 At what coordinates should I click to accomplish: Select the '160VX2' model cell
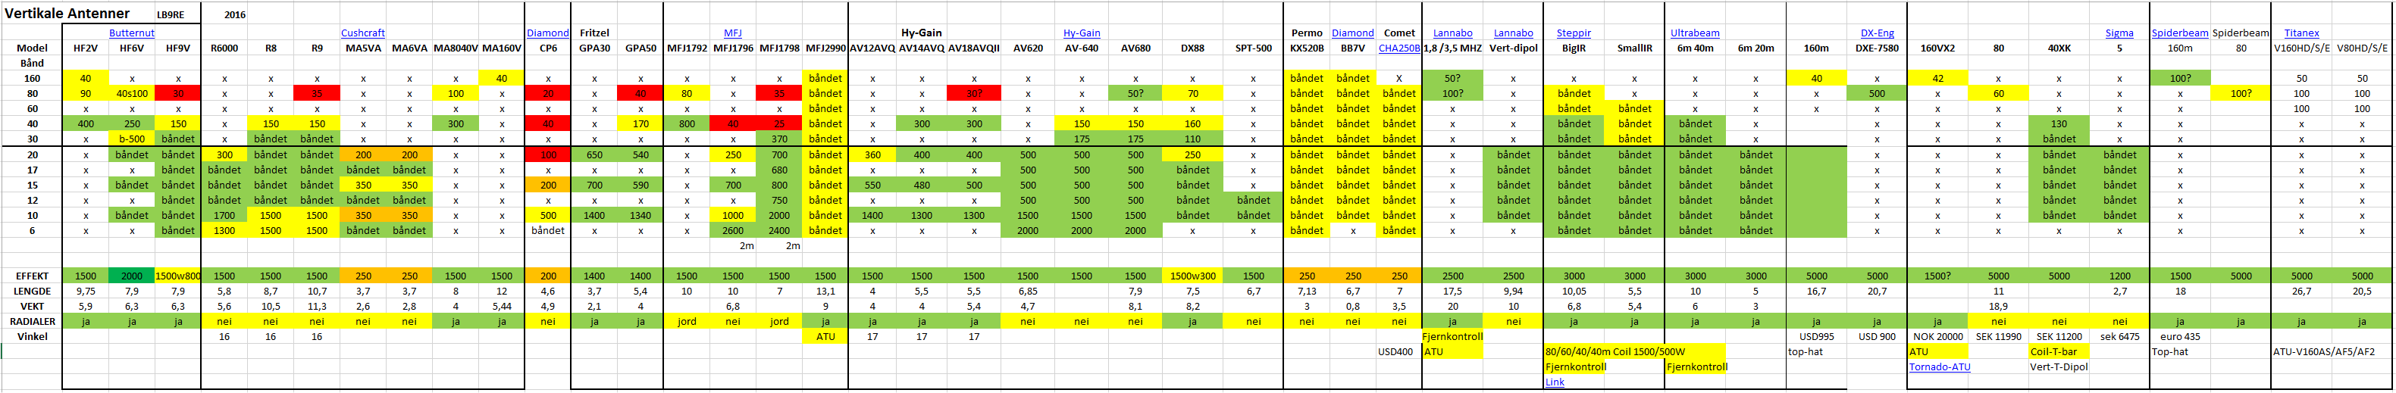pyautogui.click(x=1937, y=48)
